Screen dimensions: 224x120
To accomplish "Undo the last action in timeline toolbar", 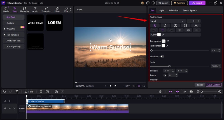I will pyautogui.click(x=4, y=92).
